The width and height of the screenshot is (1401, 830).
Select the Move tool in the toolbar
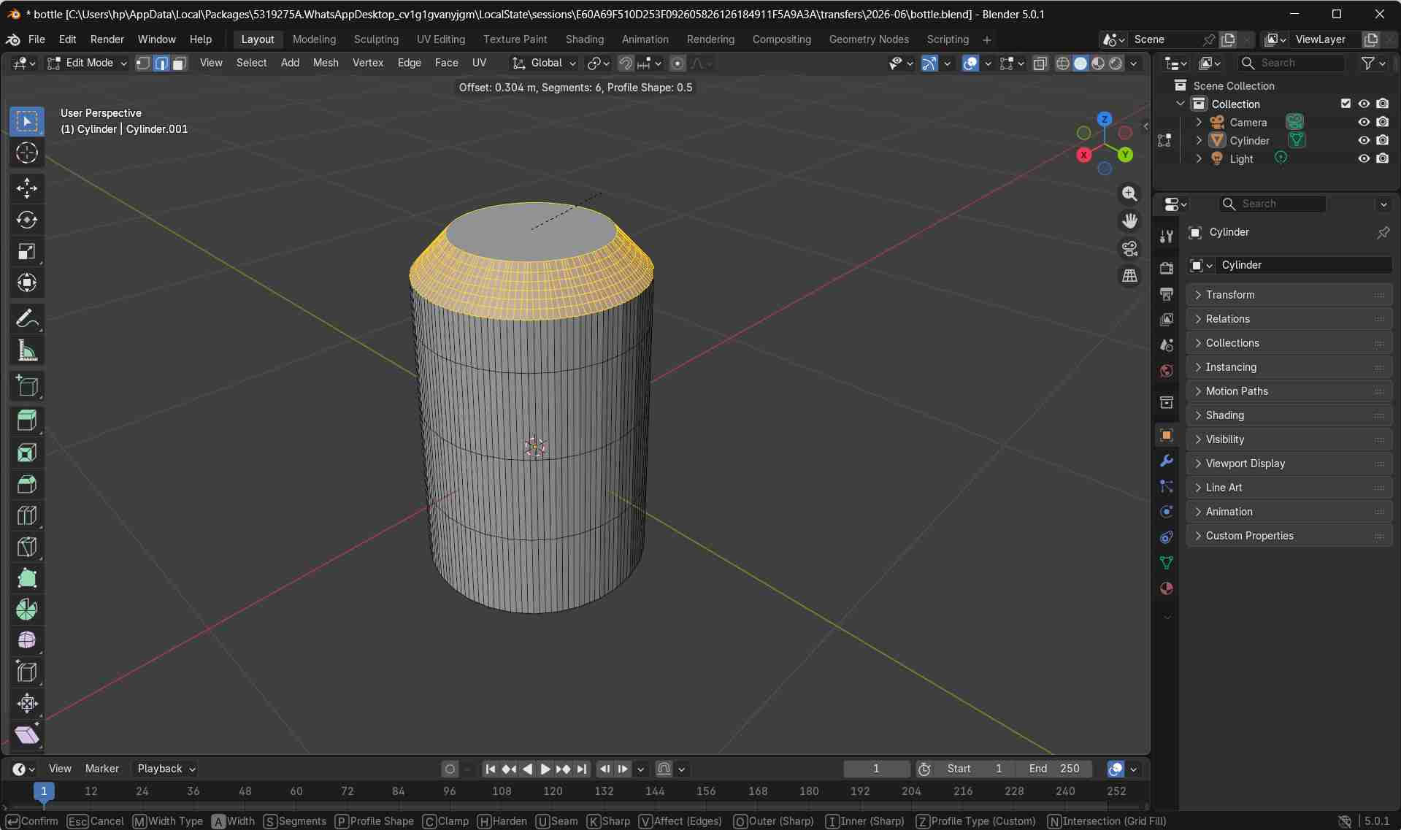(26, 188)
